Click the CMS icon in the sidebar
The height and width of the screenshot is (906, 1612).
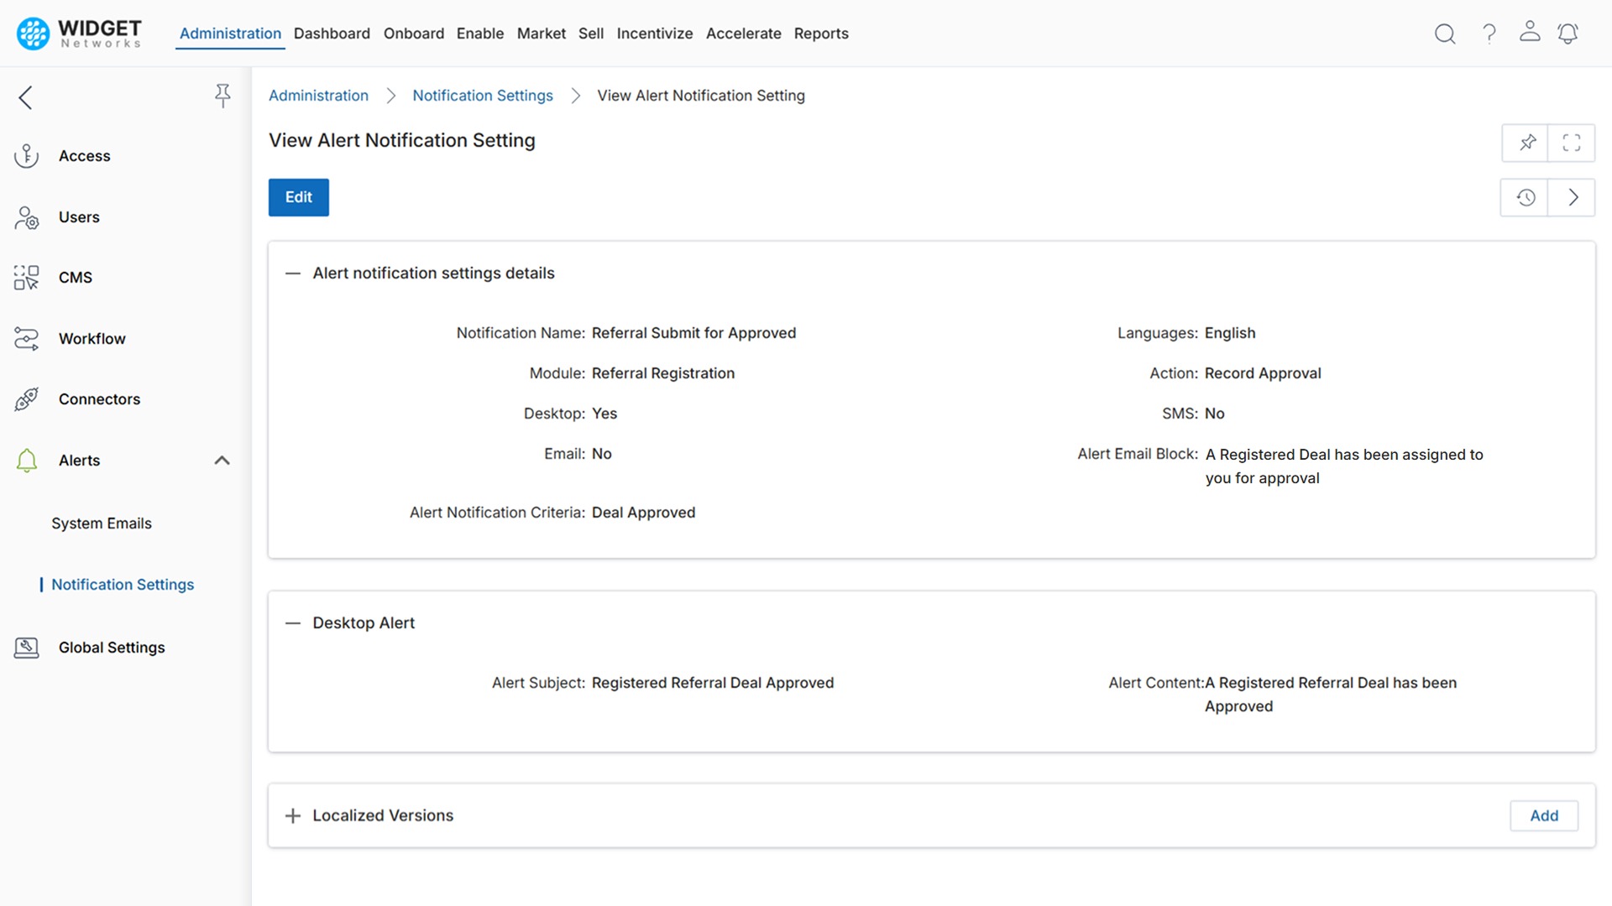[26, 277]
